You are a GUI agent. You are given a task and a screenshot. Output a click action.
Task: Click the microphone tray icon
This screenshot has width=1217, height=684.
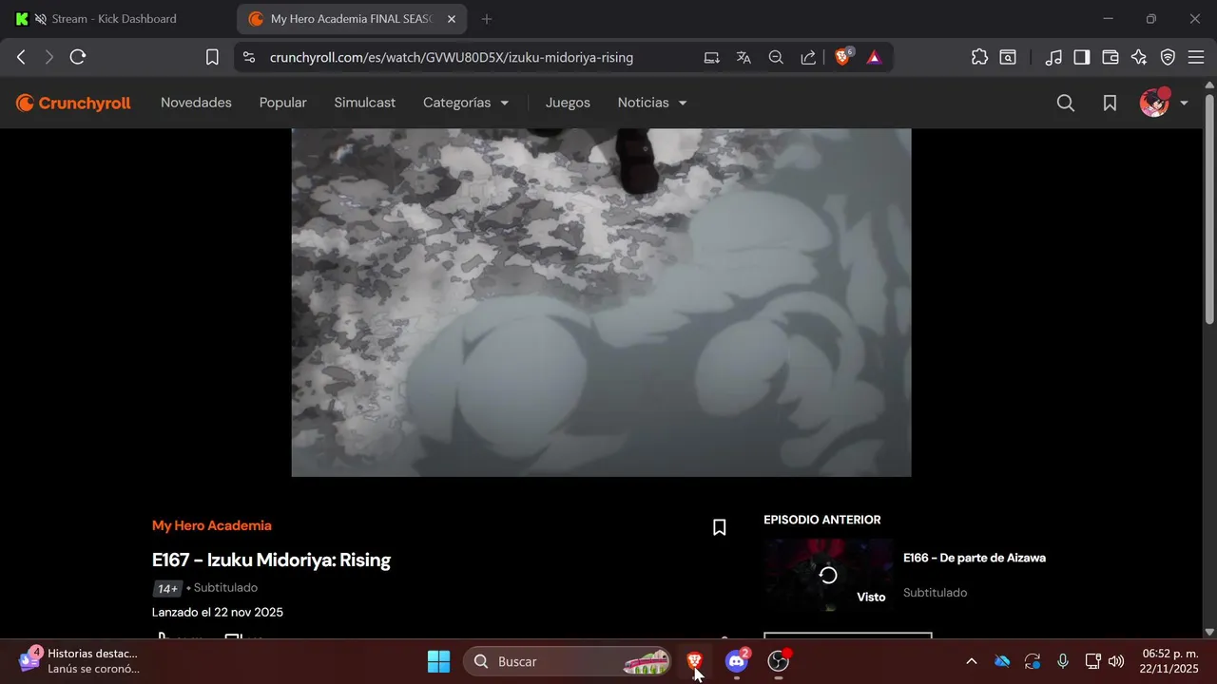pyautogui.click(x=1063, y=661)
